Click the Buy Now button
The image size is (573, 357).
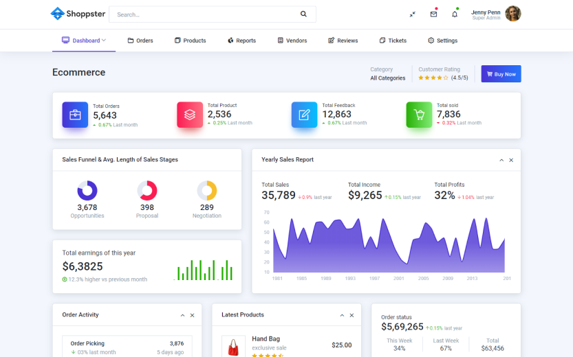coord(501,74)
